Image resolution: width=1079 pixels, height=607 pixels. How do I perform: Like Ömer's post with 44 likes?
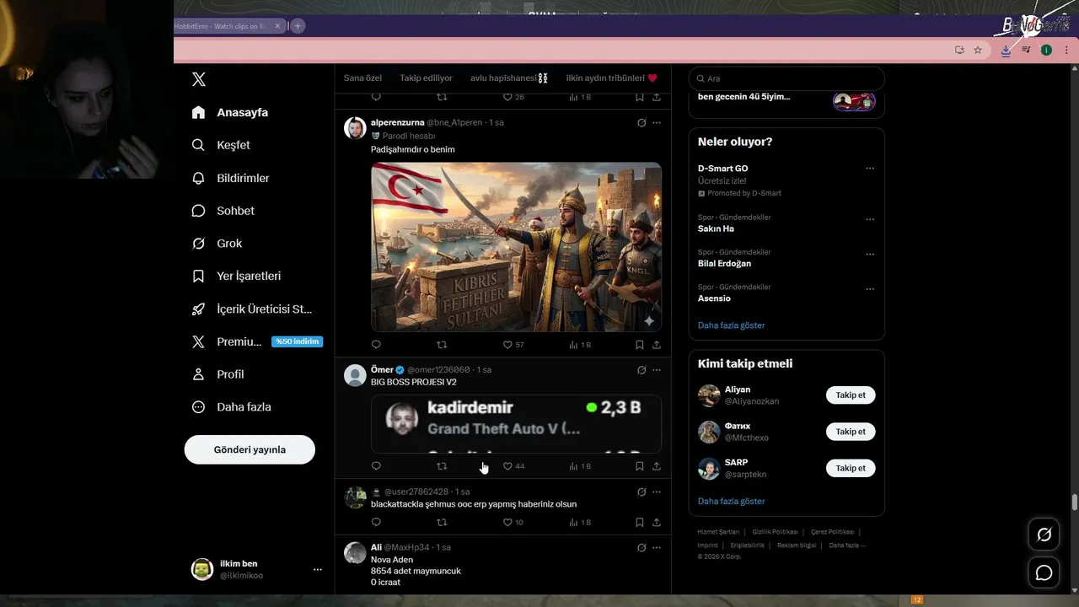(513, 466)
